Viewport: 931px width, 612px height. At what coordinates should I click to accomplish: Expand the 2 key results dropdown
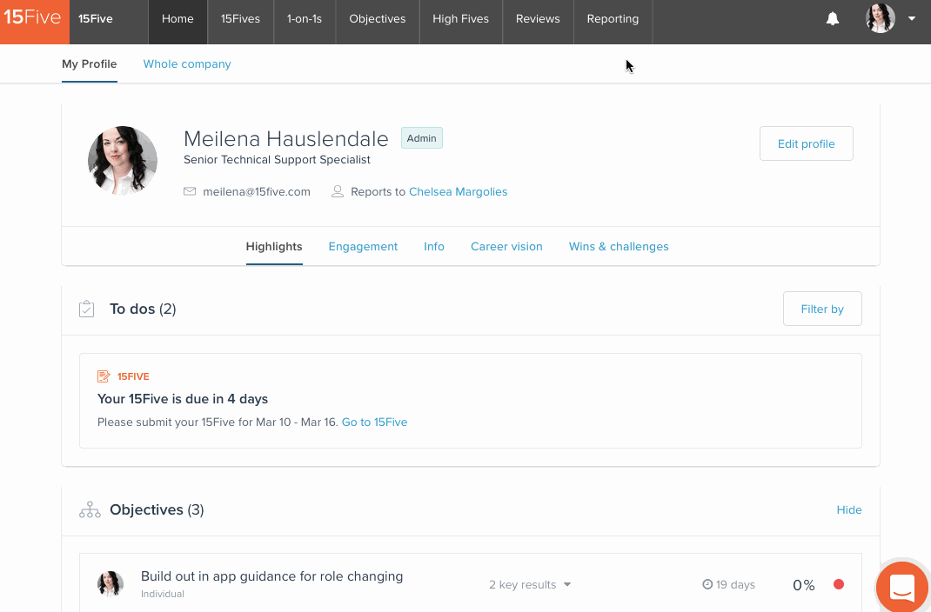[x=530, y=585]
